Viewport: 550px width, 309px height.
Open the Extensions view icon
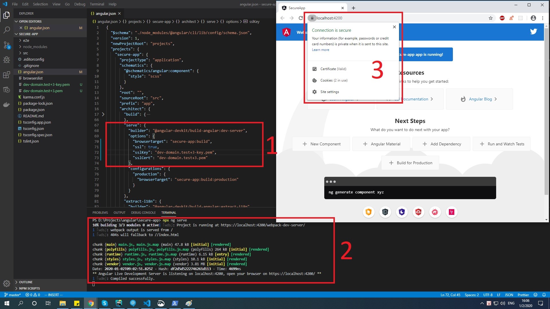point(7,75)
